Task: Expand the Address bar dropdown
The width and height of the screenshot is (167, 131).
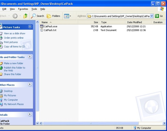Action: (152, 16)
